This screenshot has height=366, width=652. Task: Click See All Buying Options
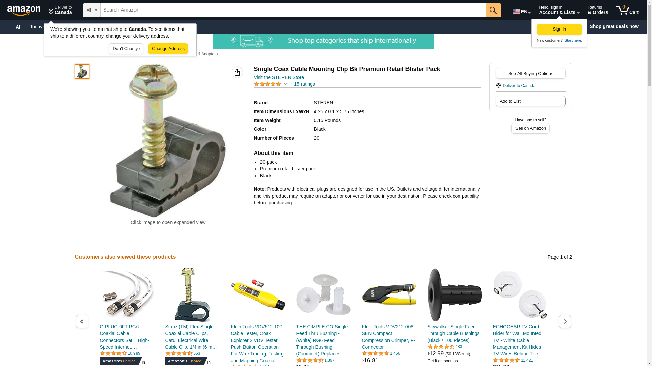(x=530, y=73)
